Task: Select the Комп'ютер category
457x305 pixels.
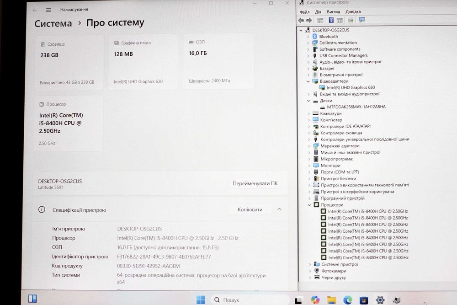Action: pos(331,120)
